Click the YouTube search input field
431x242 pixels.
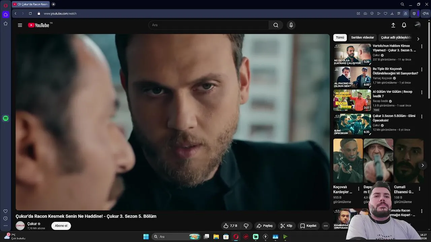click(209, 25)
